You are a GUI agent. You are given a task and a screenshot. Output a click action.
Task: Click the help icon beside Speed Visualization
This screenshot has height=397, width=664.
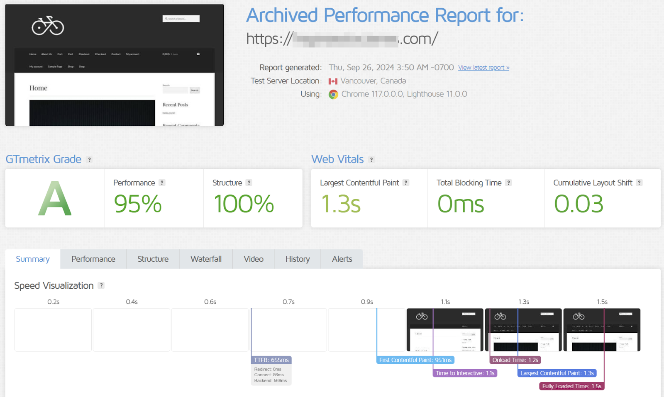tap(101, 285)
